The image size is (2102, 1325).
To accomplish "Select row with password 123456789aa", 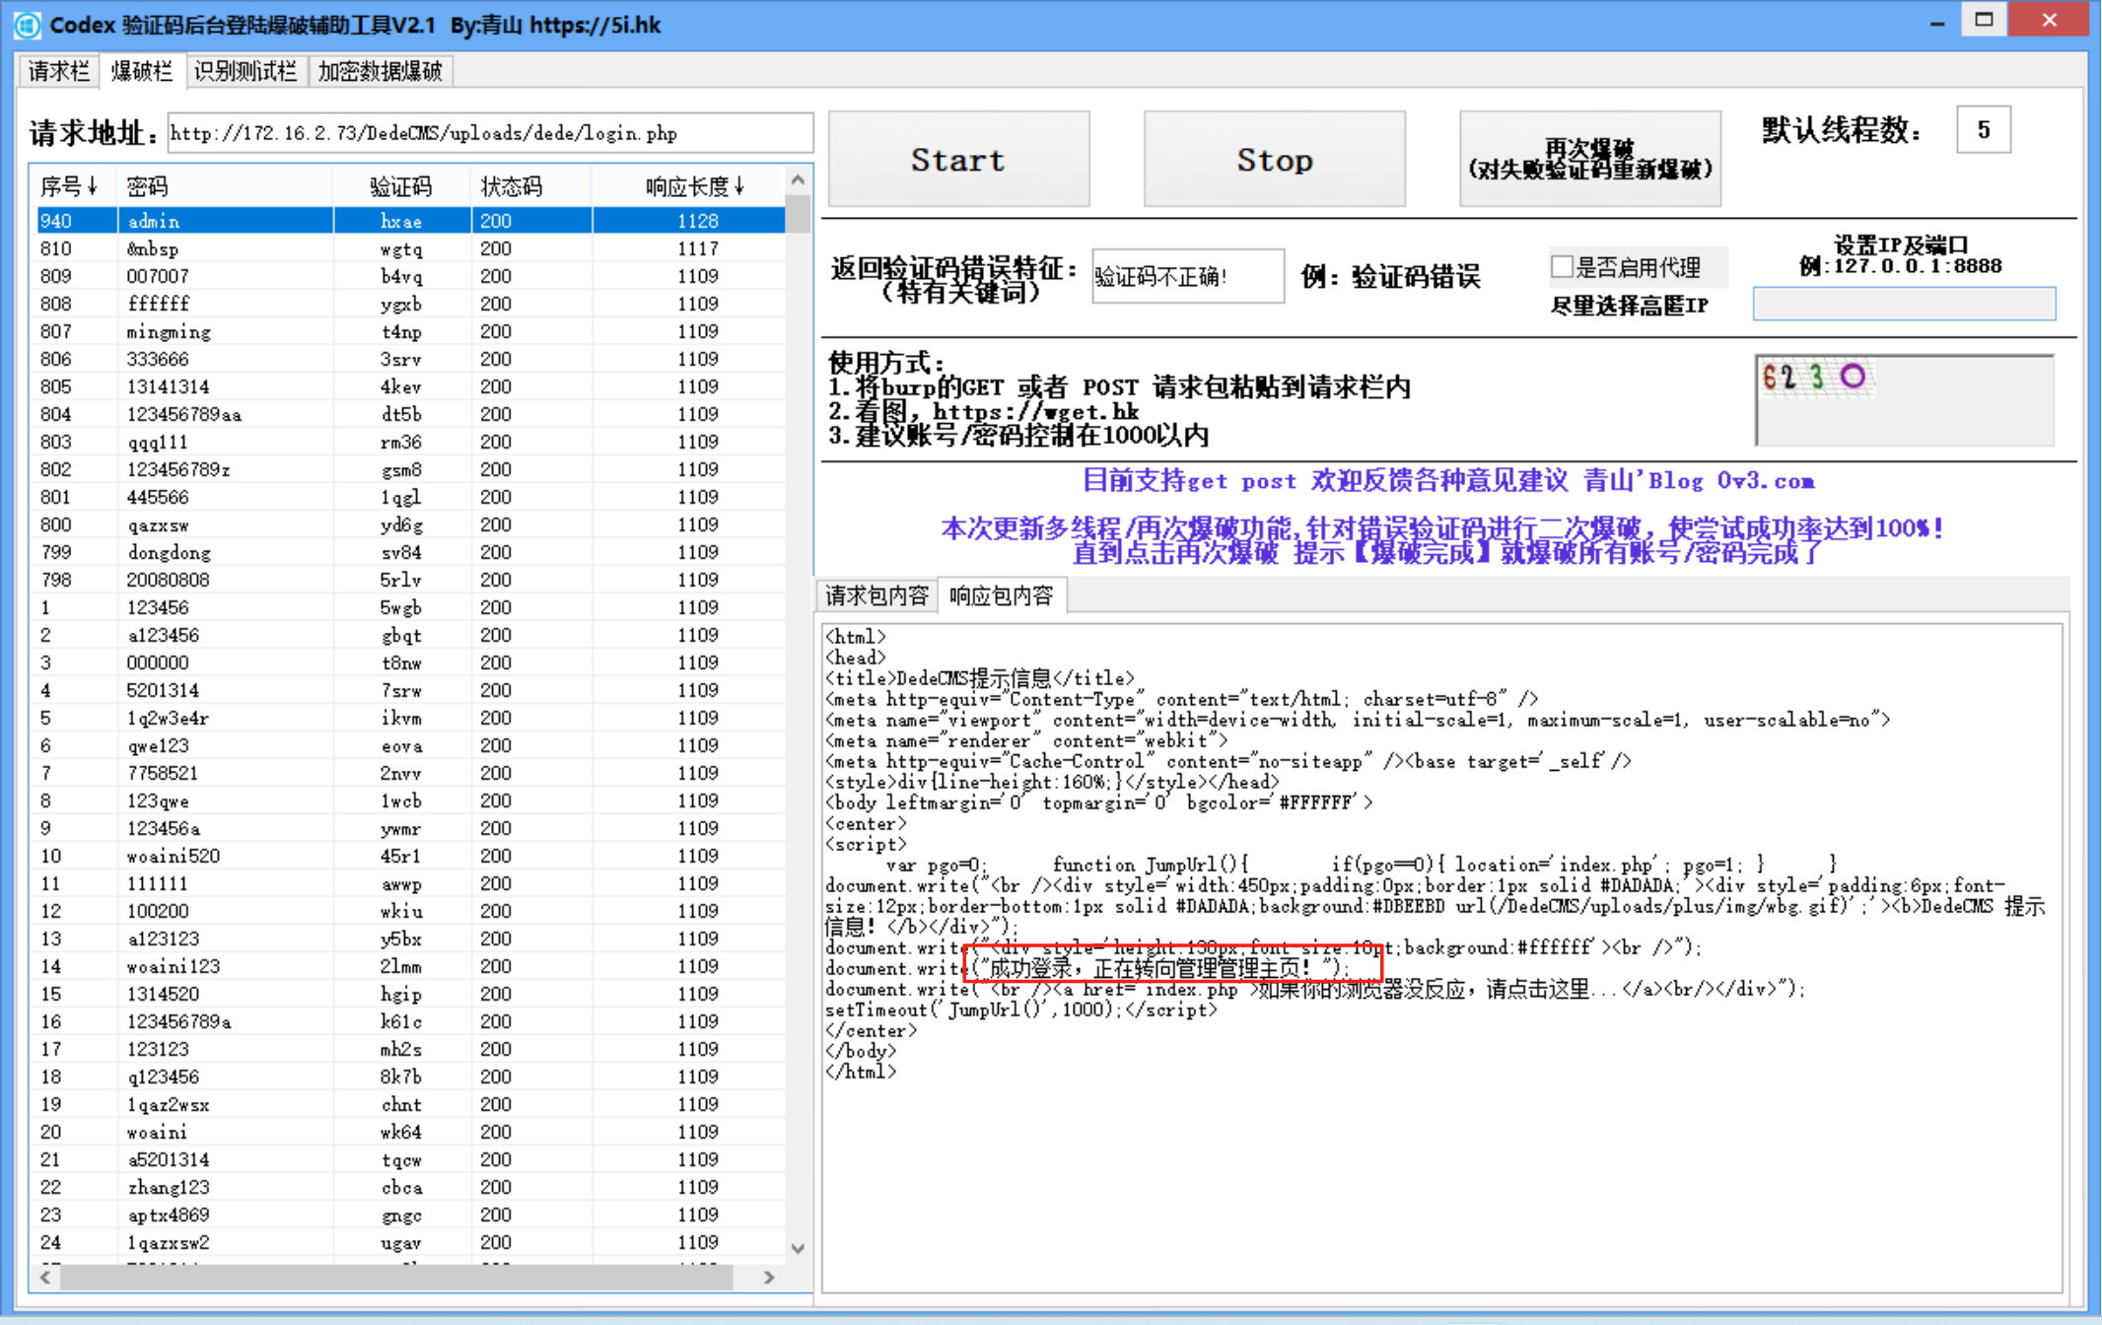I will (411, 414).
